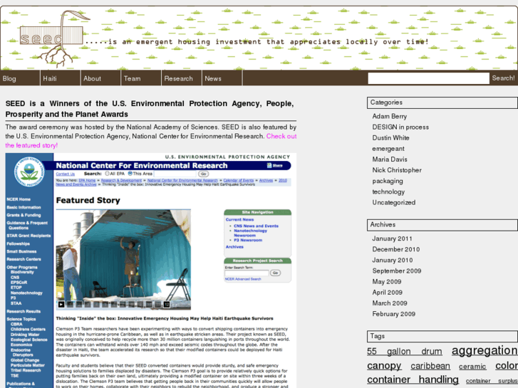
Task: Open the January 2010 archive
Action: tap(393, 260)
